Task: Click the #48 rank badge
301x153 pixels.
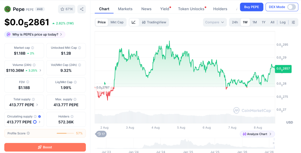Action: (x=40, y=9)
